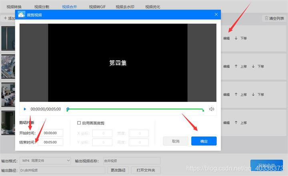
Task: Switch to the 视频去水印 tab
Action: [x=125, y=7]
